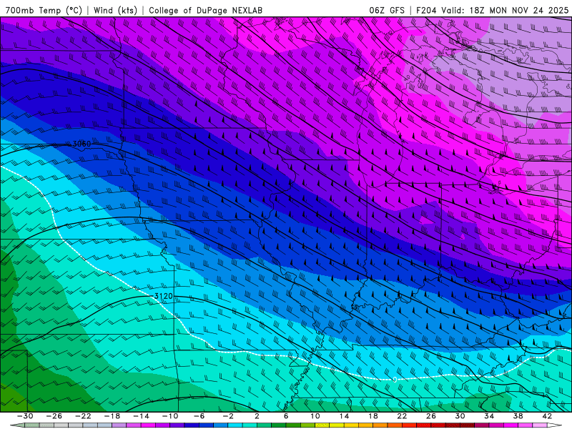Click the -6 colorbar label
This screenshot has height=429, width=572.
coord(199,416)
